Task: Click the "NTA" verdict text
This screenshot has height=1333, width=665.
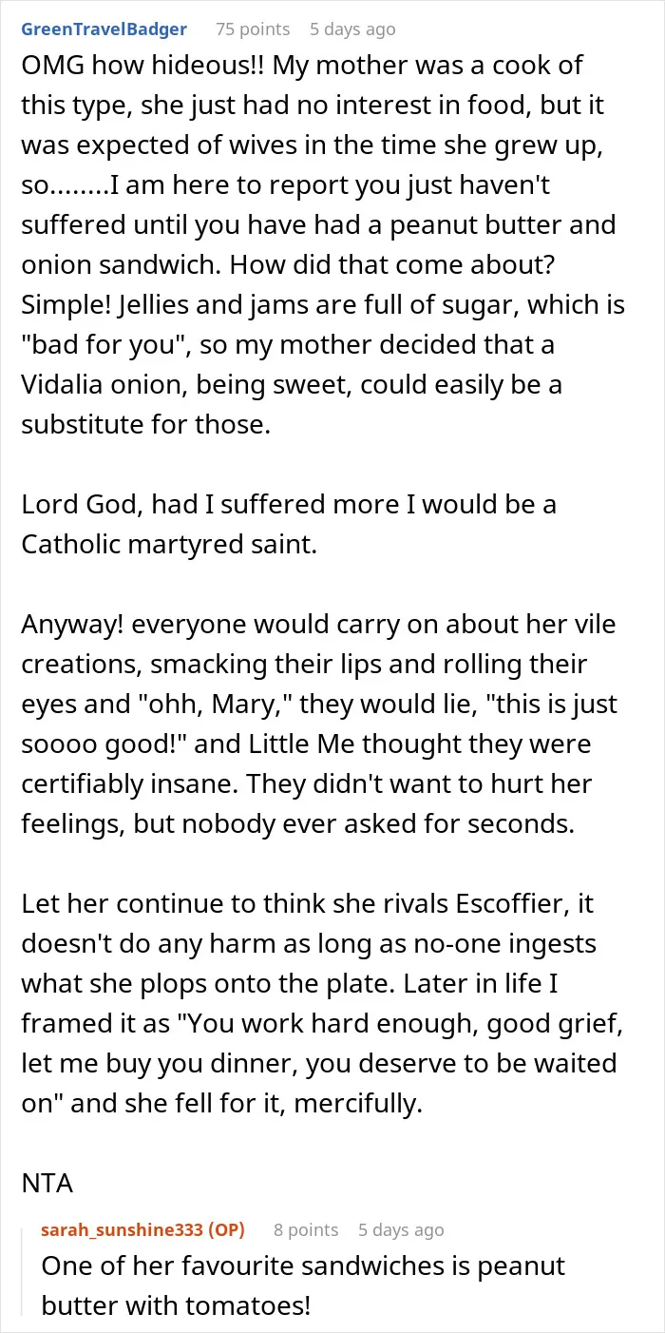Action: click(47, 1184)
